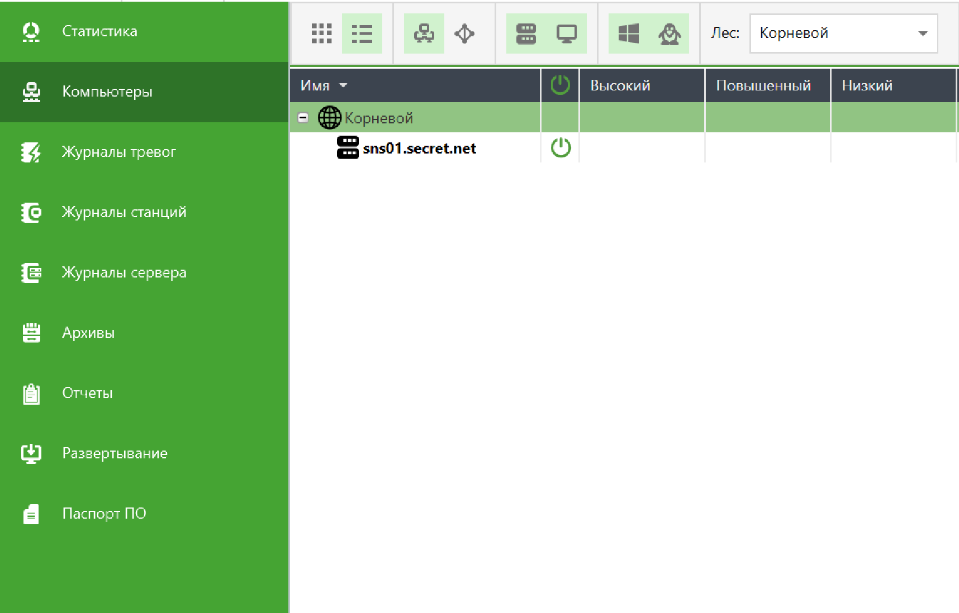Viewport: 959px width, 613px height.
Task: Toggle the workstations monitor filter icon
Action: point(567,33)
